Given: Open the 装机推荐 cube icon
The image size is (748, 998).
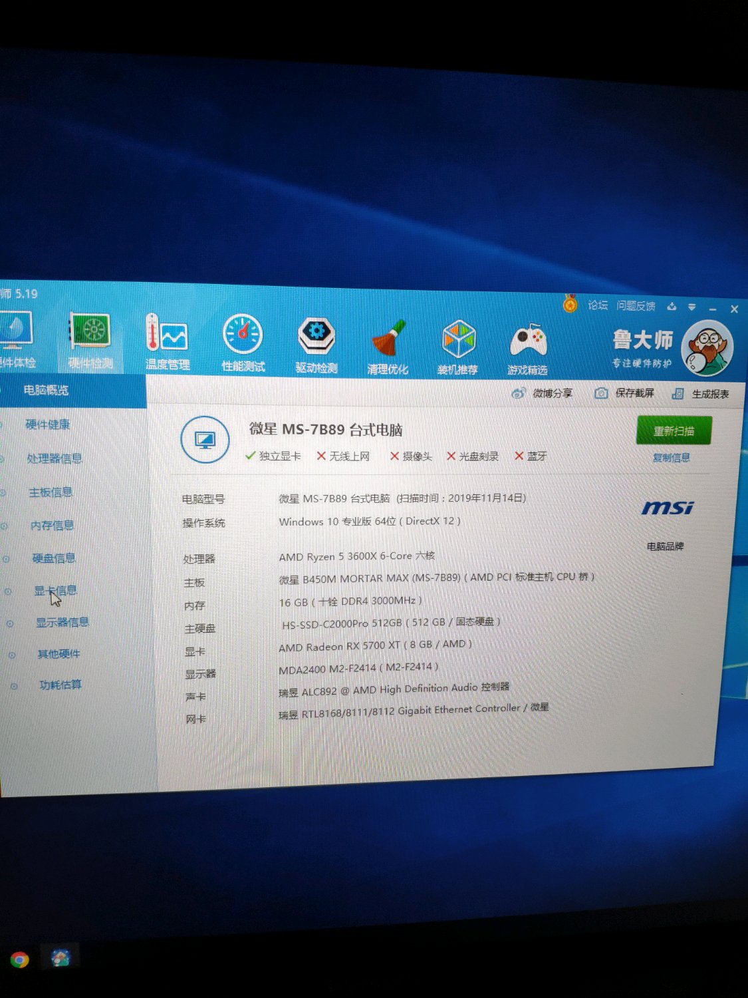Looking at the screenshot, I should coord(458,347).
